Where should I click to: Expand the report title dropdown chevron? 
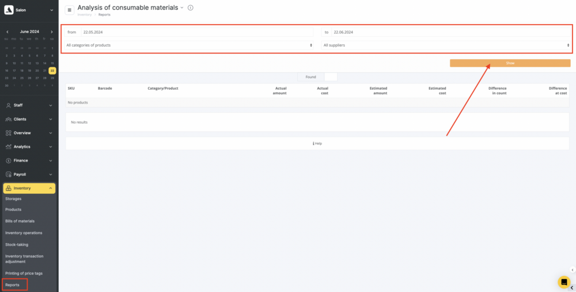tap(182, 8)
